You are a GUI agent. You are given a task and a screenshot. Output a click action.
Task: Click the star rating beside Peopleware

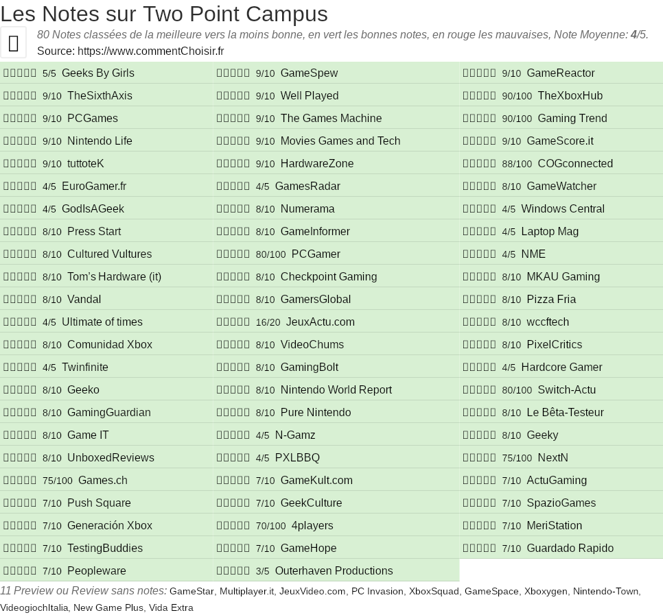20,571
